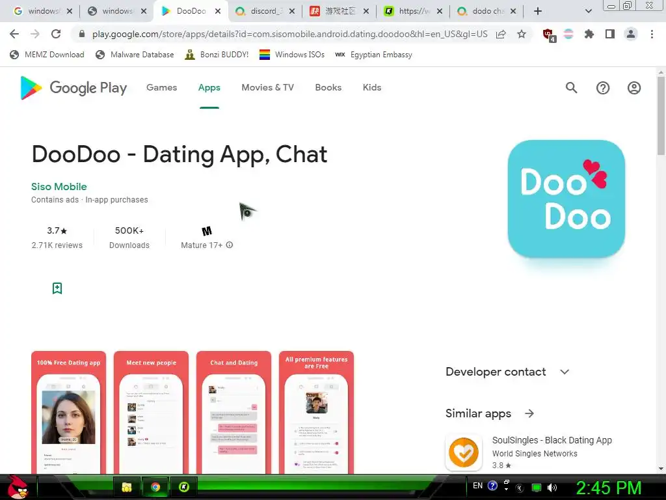View 'All premium features are Free' screenshot
Screen dimensions: 666x500
pos(317,412)
